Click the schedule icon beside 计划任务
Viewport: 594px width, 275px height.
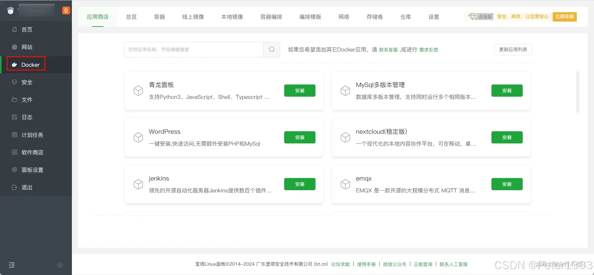tap(14, 135)
